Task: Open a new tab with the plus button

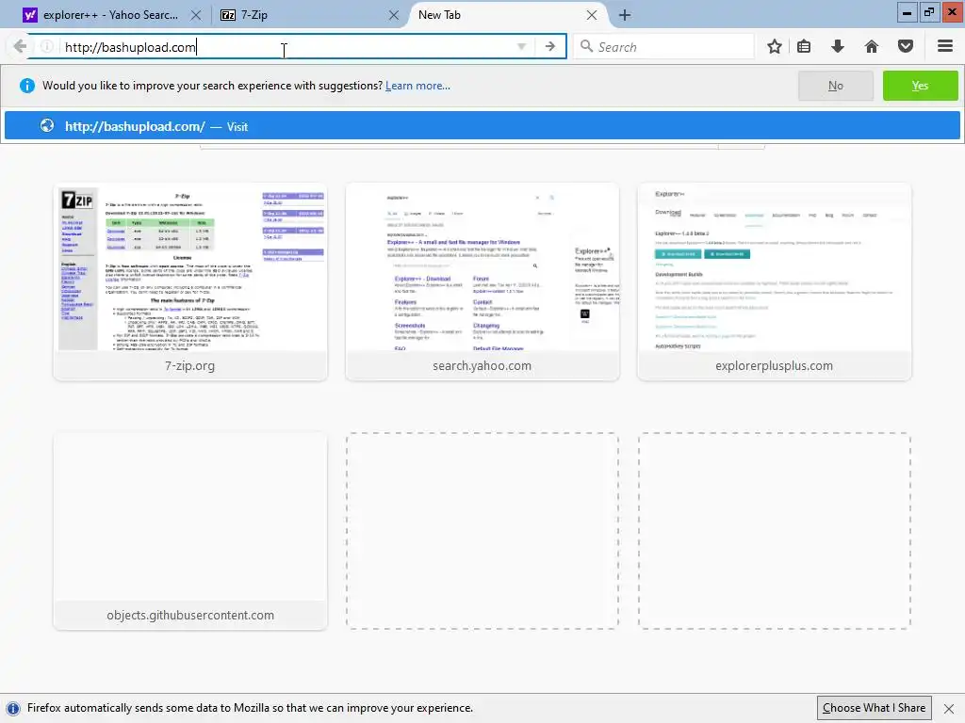Action: [625, 15]
